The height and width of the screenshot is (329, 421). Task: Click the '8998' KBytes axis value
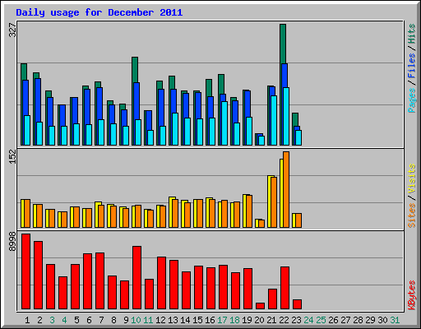coord(13,242)
